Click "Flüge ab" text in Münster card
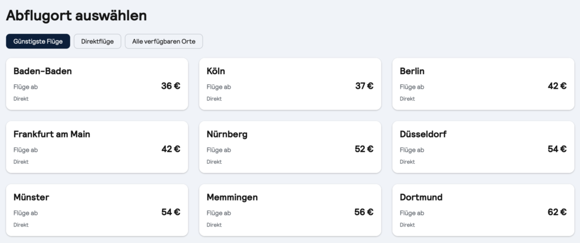Image resolution: width=580 pixels, height=243 pixels. (25, 213)
